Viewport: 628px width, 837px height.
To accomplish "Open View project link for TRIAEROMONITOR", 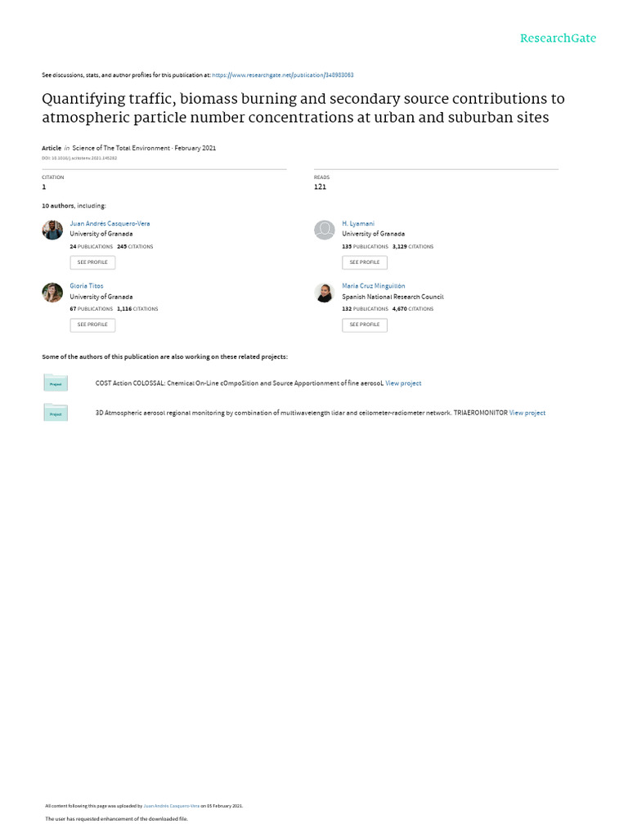I will point(527,413).
